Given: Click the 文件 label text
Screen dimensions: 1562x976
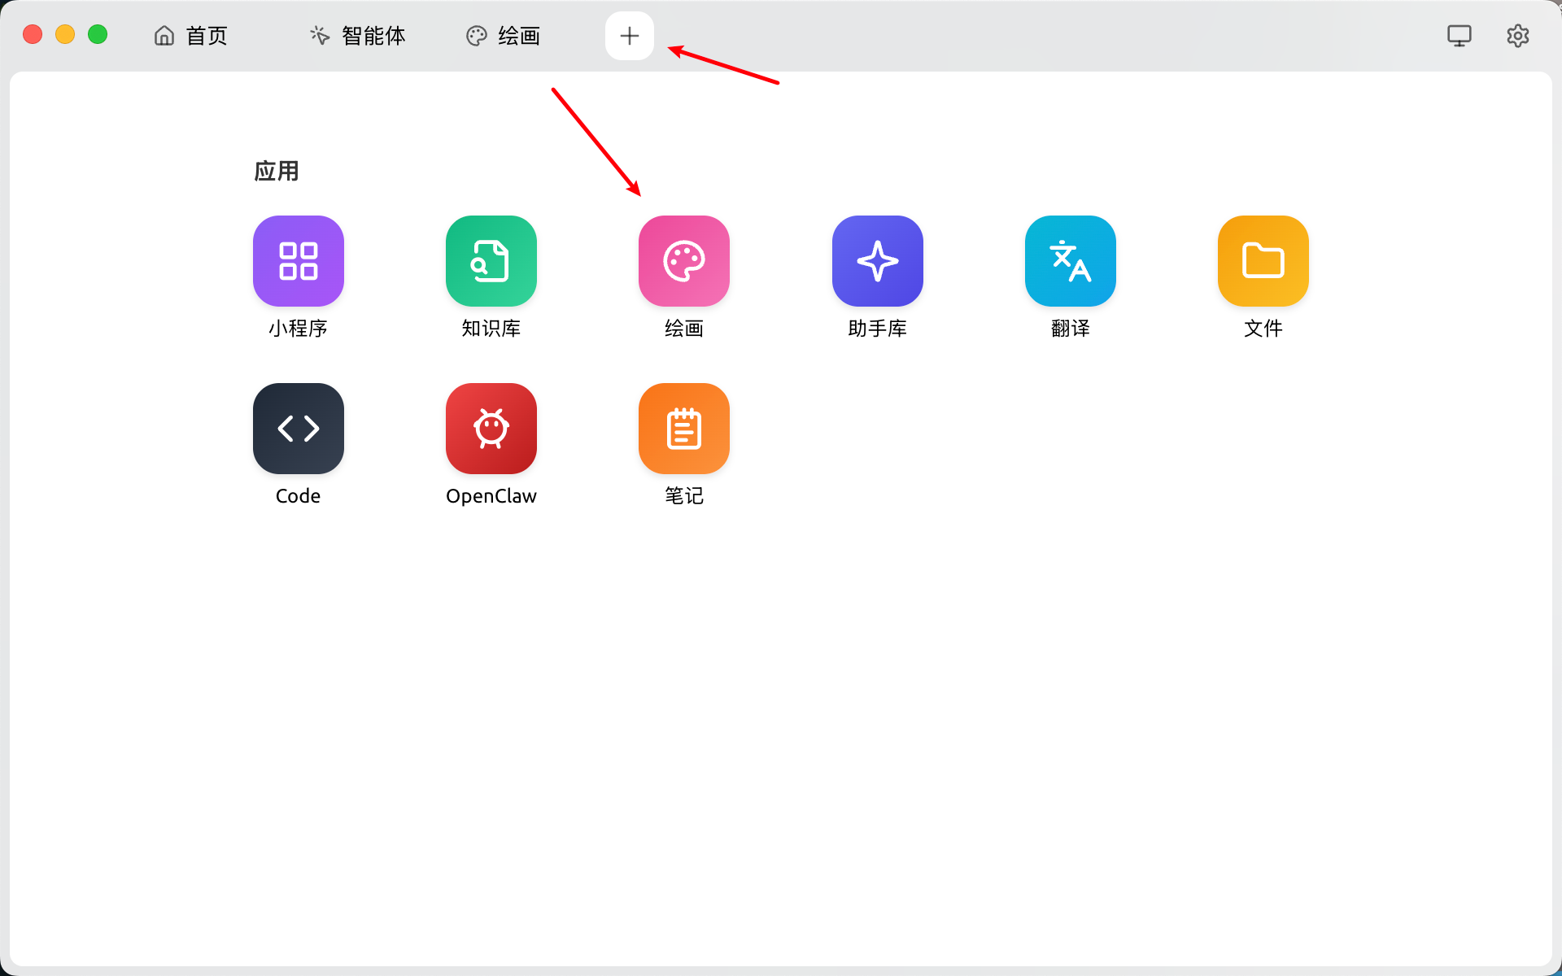Looking at the screenshot, I should (x=1263, y=329).
